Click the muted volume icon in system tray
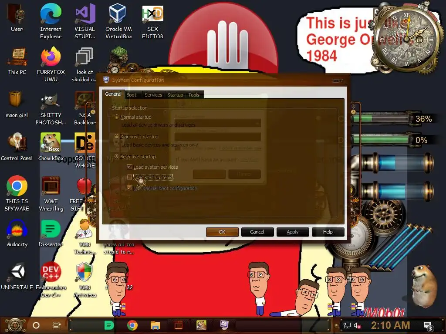This screenshot has height=334, width=446. coord(357,325)
